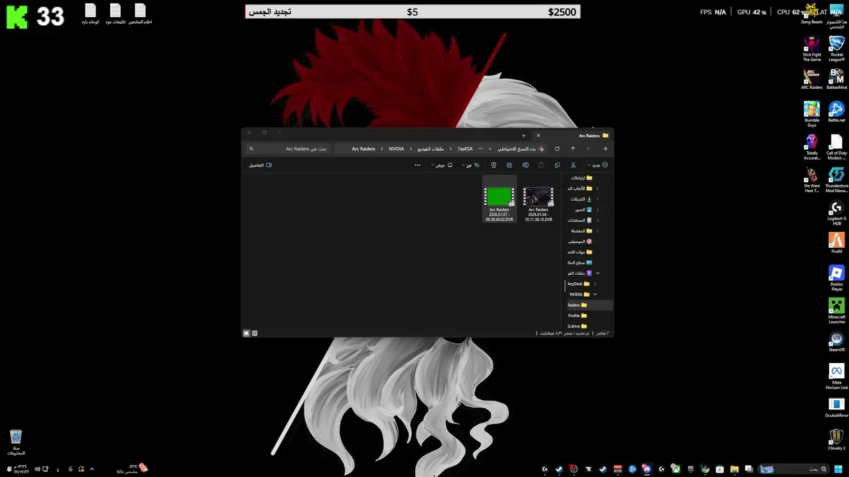Open Call of Duty Modern desktop shortcut
Screen dimensions: 849x477
coord(836,146)
